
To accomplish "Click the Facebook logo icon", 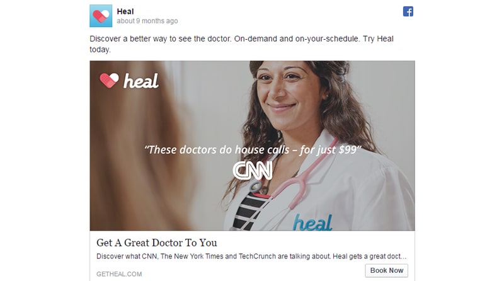I will coord(408,11).
